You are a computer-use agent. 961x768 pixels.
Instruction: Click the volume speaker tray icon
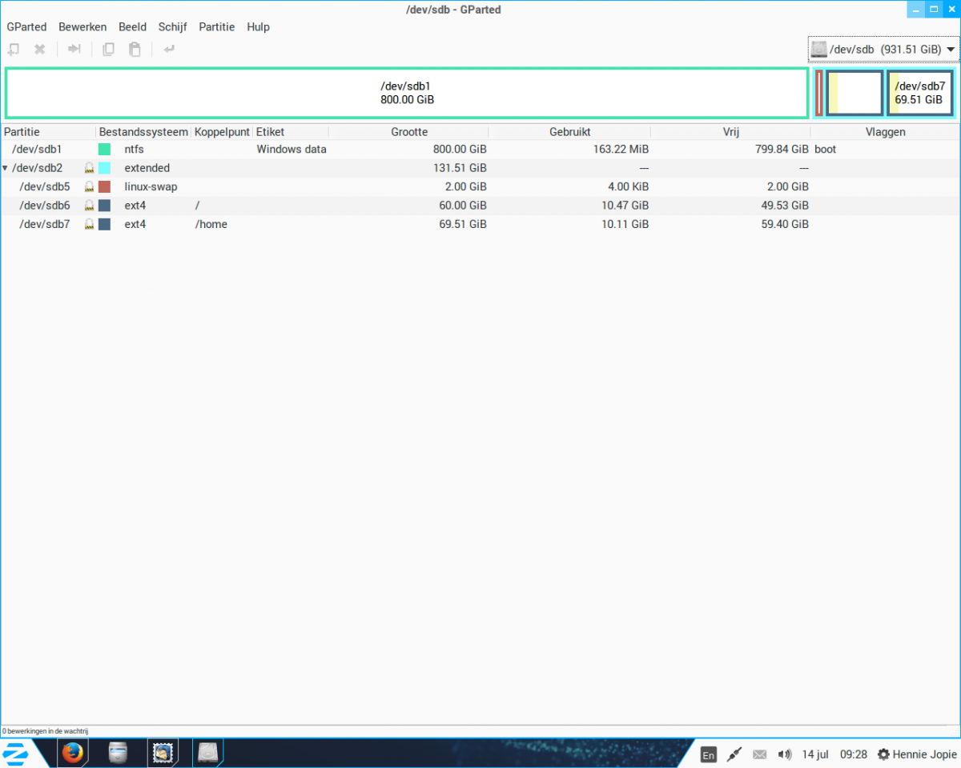pyautogui.click(x=784, y=754)
